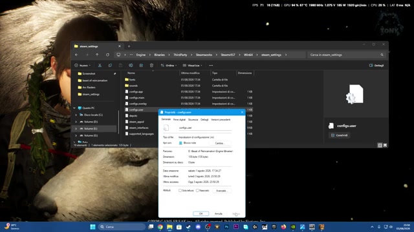
Task: Edit the file name field configs.user
Action: pos(204,128)
